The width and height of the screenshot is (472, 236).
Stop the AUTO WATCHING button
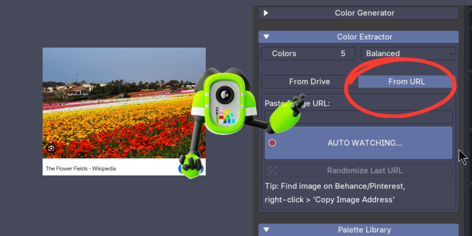[358, 143]
